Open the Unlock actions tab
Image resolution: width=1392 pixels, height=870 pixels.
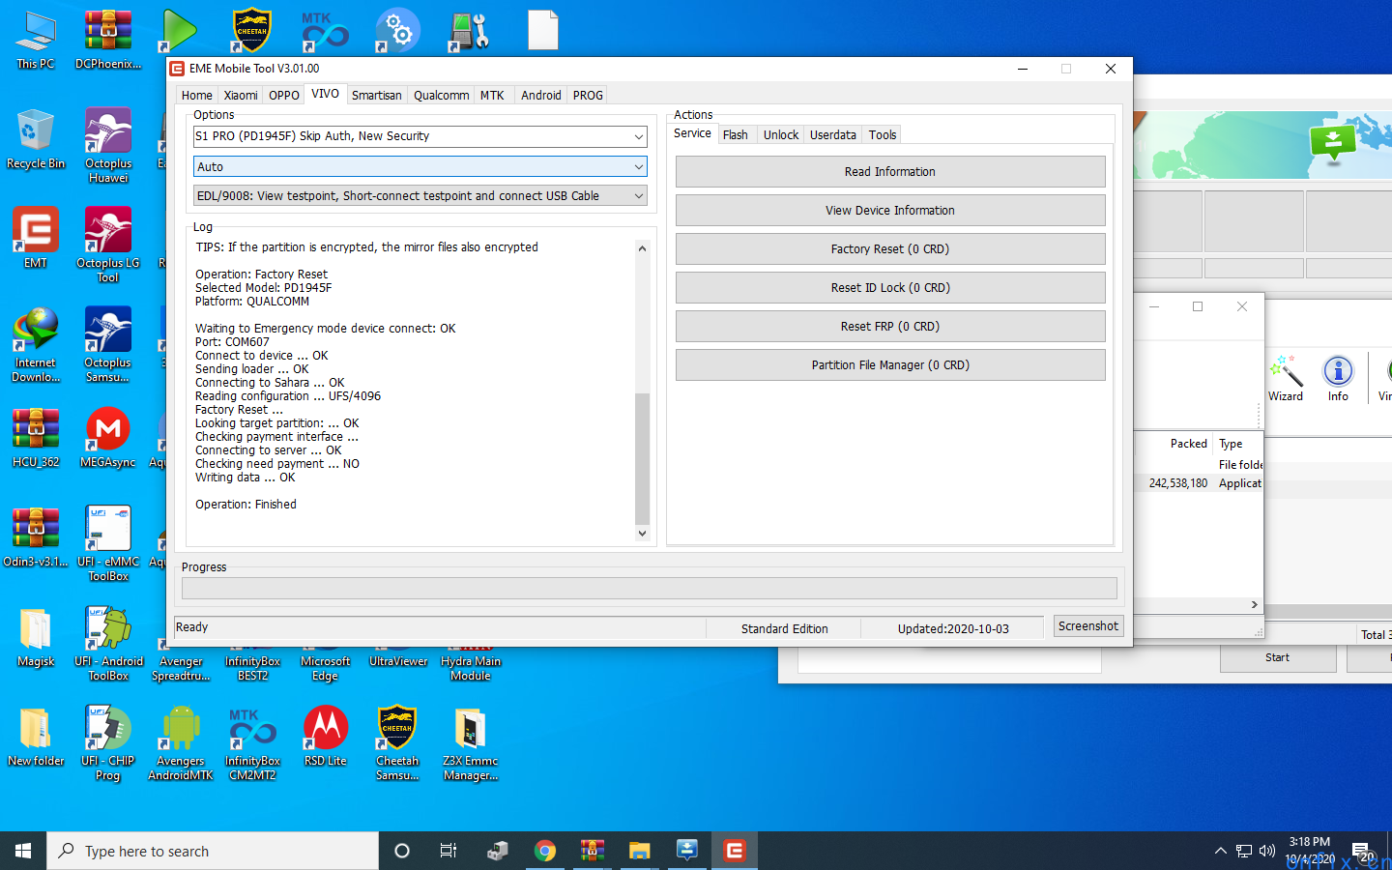(x=780, y=134)
